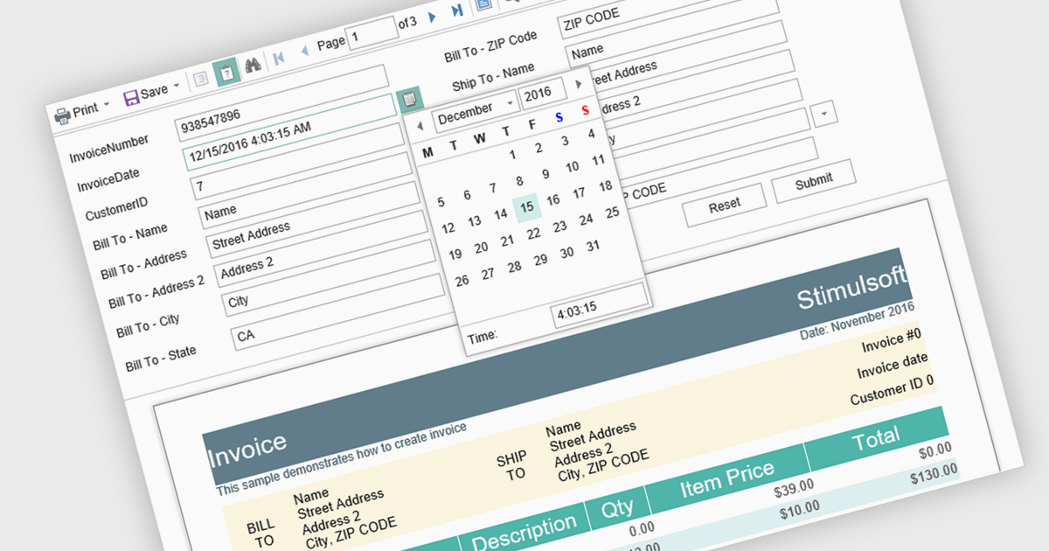Image resolution: width=1049 pixels, height=551 pixels.
Task: Show the previous month in calendar
Action: point(420,126)
